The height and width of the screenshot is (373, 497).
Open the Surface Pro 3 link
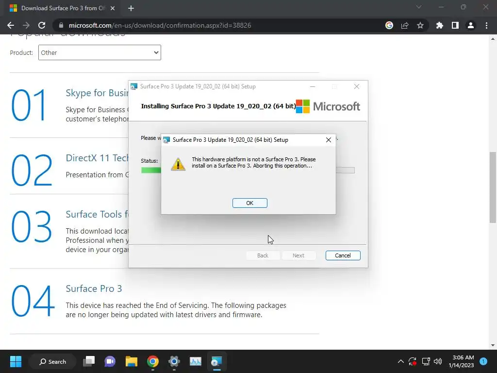click(94, 288)
